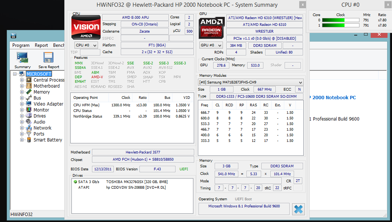Open the Report menu

point(41,45)
